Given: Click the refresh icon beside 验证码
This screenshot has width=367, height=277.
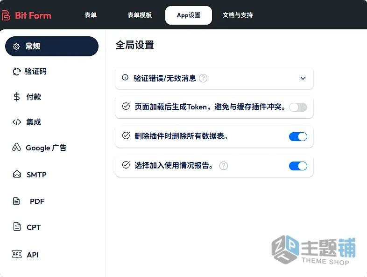Looking at the screenshot, I should (x=17, y=71).
